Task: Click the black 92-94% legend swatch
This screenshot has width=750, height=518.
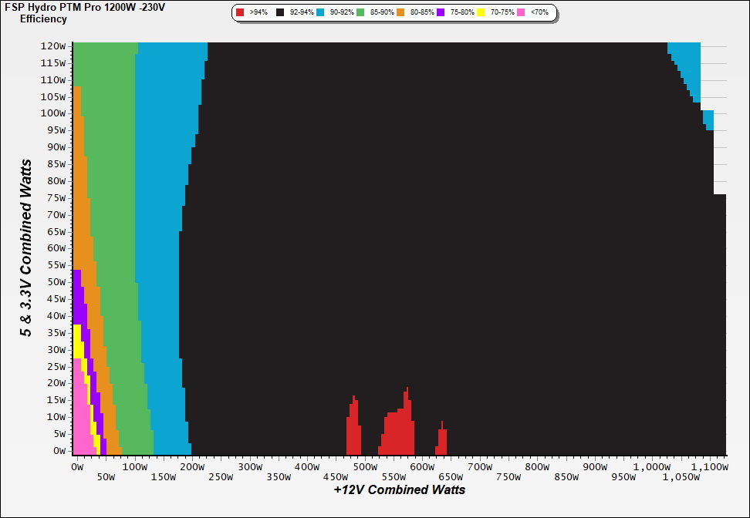Action: [280, 13]
